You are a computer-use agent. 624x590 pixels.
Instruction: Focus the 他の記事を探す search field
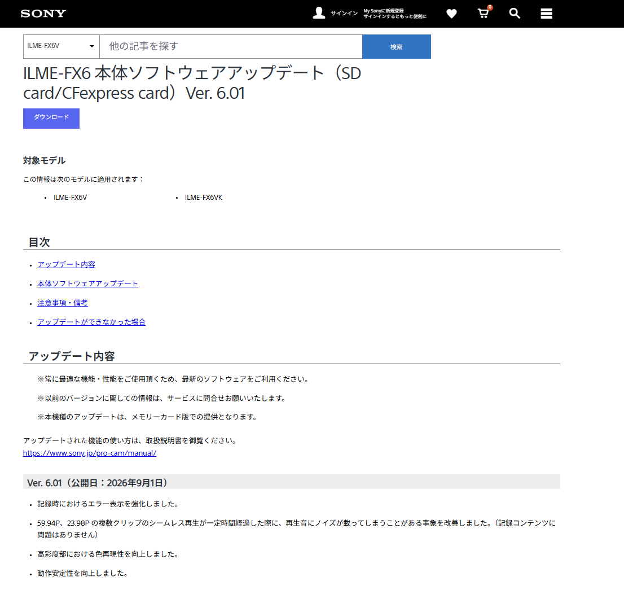231,46
